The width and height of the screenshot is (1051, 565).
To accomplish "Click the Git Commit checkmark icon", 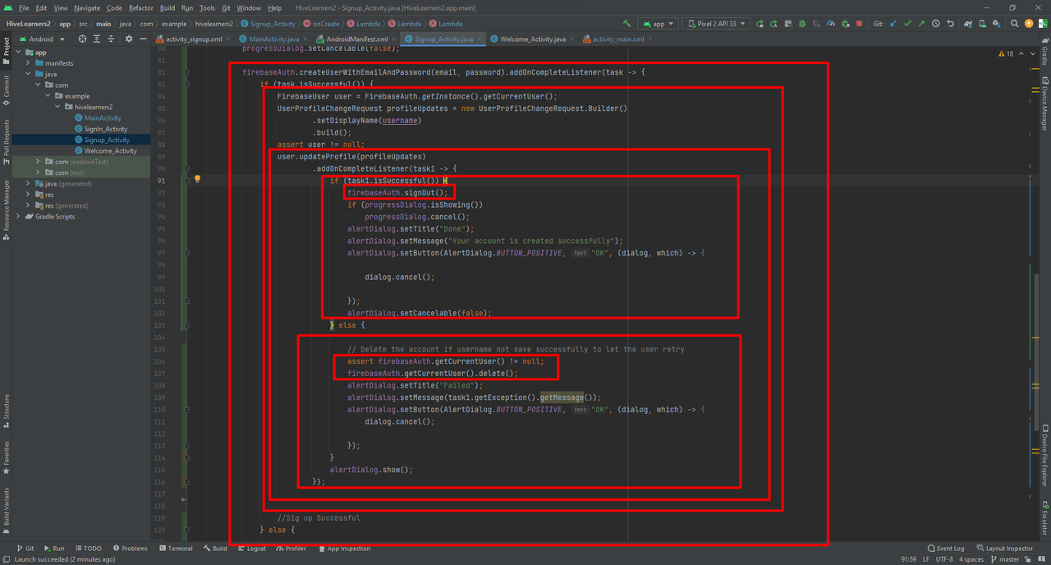I will tap(907, 24).
